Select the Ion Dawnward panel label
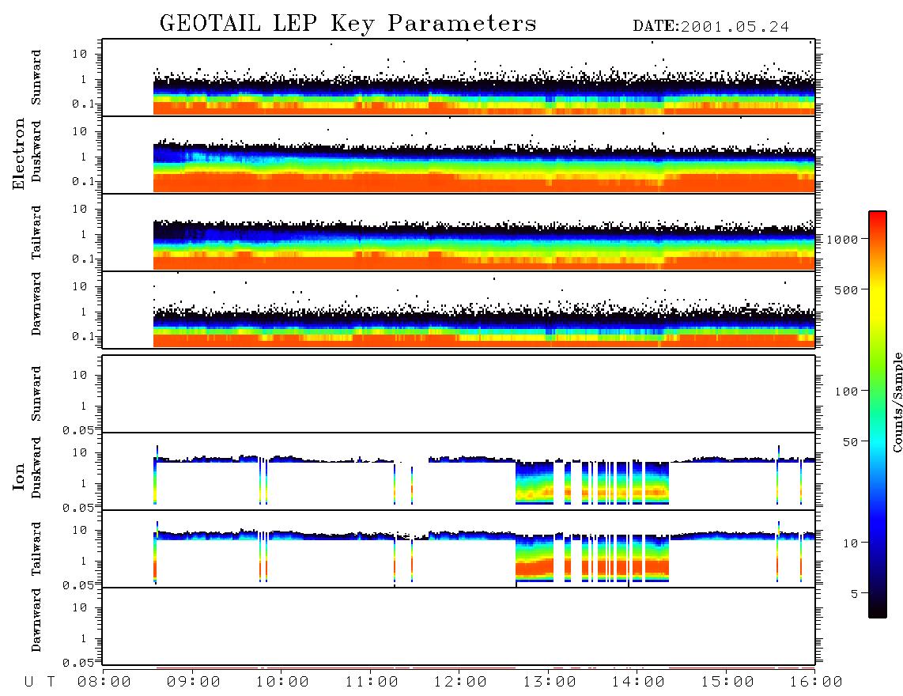This screenshot has height=696, width=903. click(x=36, y=620)
